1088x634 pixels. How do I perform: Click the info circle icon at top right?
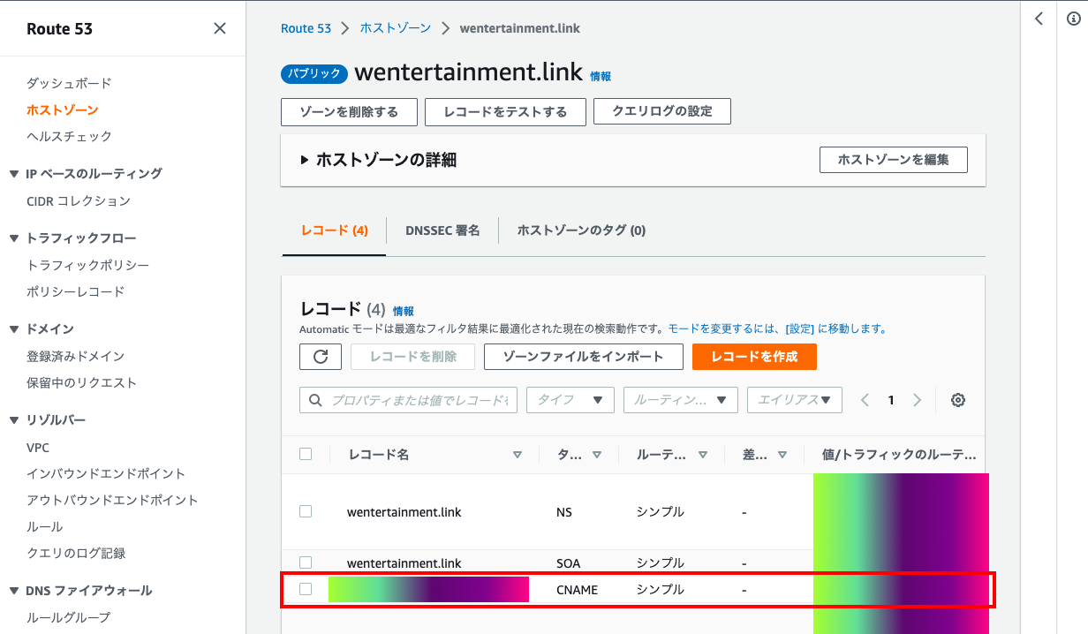coord(1073,19)
